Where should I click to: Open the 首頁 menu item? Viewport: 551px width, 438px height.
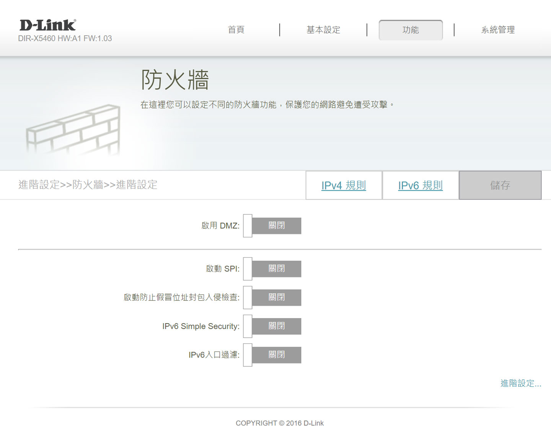(236, 30)
